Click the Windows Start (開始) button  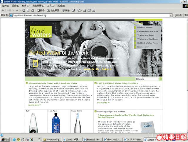[x=5, y=139]
